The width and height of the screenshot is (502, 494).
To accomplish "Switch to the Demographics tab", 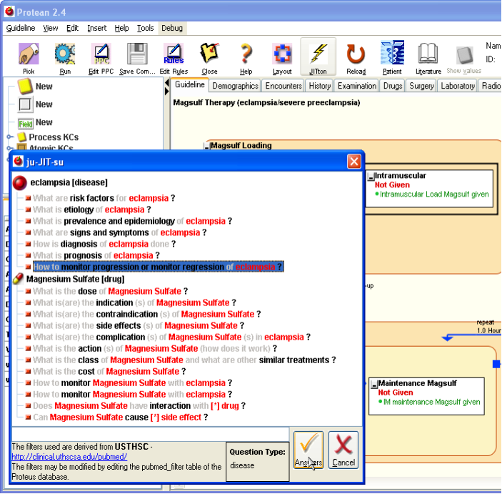I will click(x=235, y=86).
